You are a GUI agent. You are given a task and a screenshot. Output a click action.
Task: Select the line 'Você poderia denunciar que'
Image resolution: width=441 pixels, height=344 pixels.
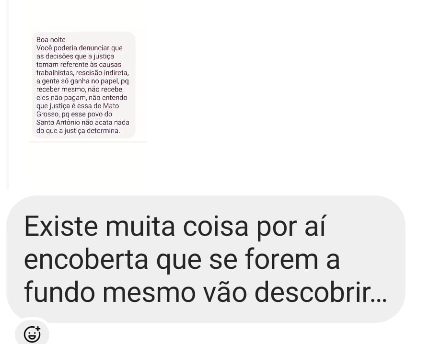tap(79, 48)
